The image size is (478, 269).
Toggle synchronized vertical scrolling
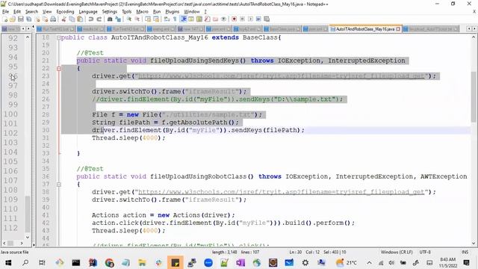click(x=148, y=19)
